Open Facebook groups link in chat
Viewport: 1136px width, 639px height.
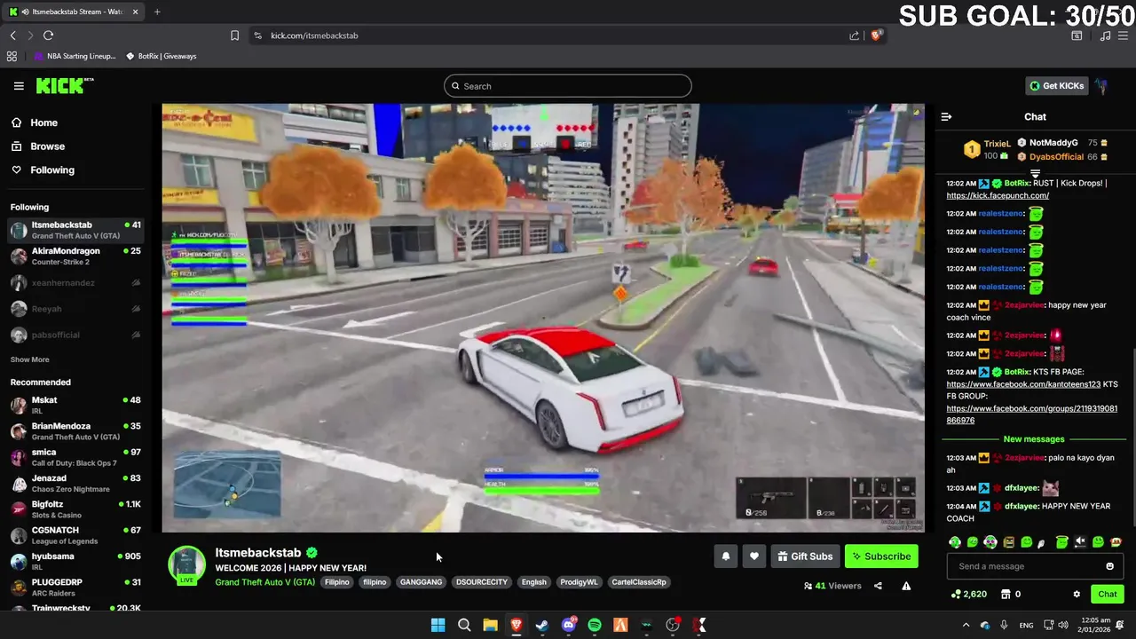click(x=1032, y=414)
